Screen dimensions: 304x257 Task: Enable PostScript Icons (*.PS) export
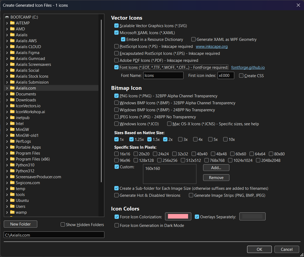coord(116,46)
